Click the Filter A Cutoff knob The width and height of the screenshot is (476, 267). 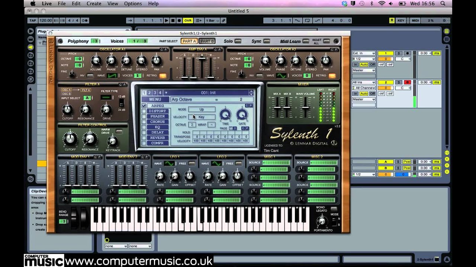coord(67,109)
